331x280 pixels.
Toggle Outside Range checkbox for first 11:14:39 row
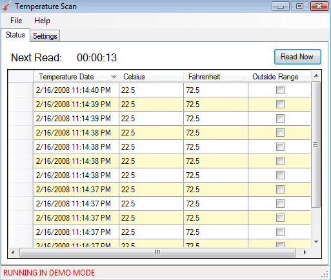280,105
